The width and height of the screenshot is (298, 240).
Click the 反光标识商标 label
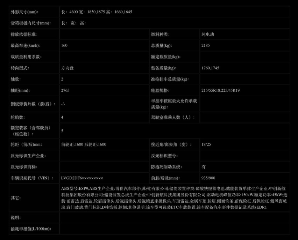[x=24, y=167]
